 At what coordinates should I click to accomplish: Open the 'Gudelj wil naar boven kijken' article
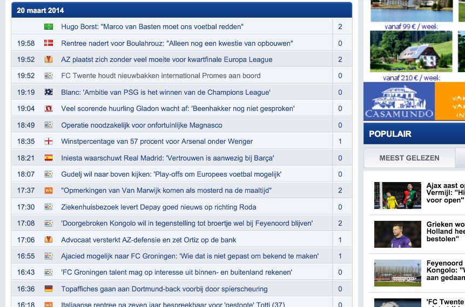tap(171, 174)
